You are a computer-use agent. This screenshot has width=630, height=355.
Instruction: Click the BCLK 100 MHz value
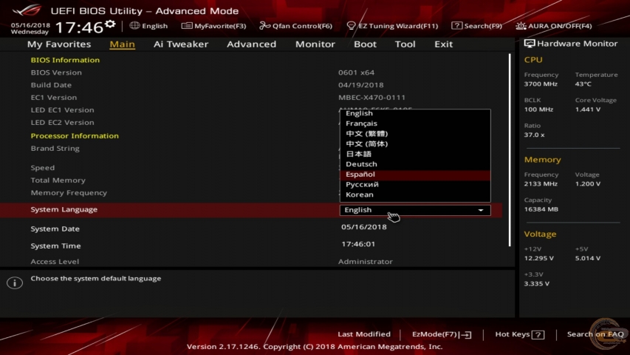pyautogui.click(x=538, y=109)
